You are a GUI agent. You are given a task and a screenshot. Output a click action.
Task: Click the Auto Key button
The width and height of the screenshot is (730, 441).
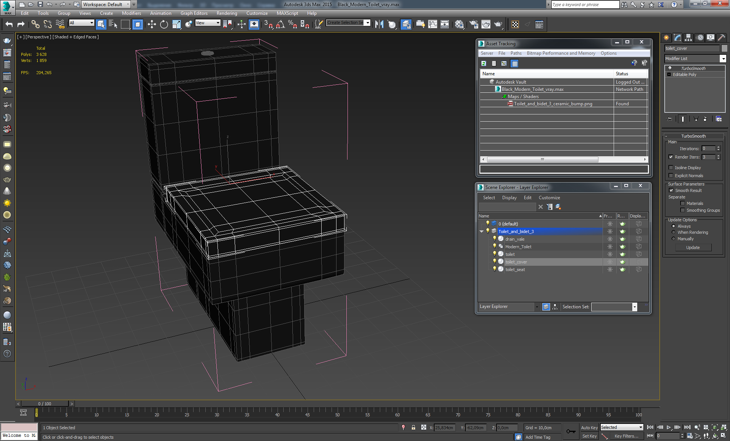[589, 428]
